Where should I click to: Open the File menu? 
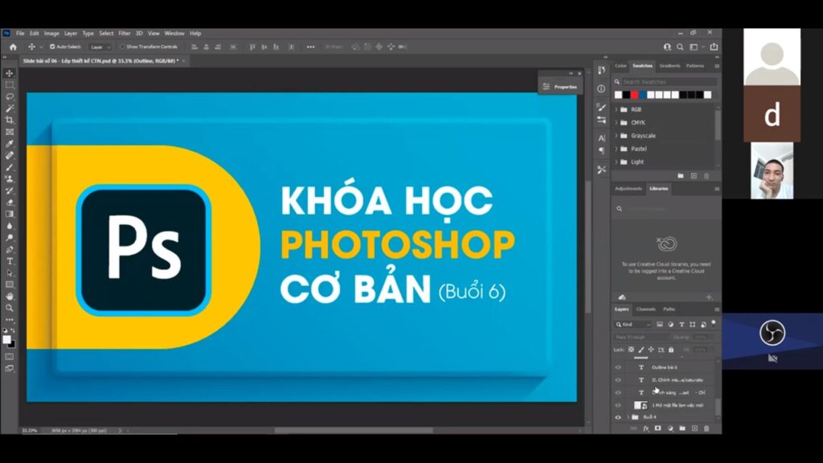tap(20, 33)
